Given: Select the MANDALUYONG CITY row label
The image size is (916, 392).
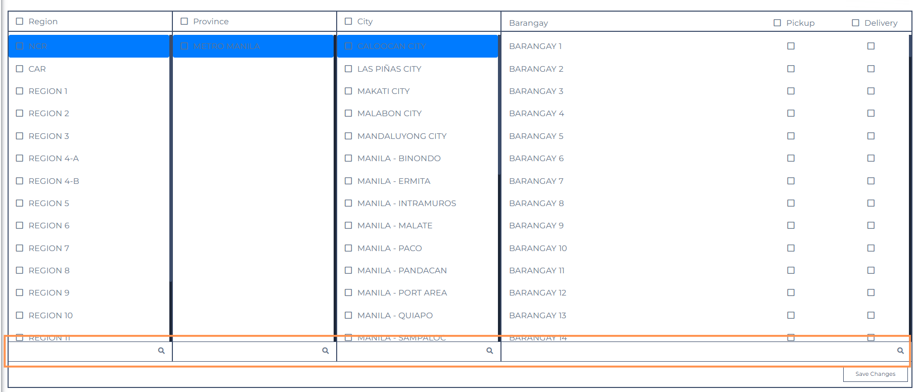Looking at the screenshot, I should pos(402,136).
